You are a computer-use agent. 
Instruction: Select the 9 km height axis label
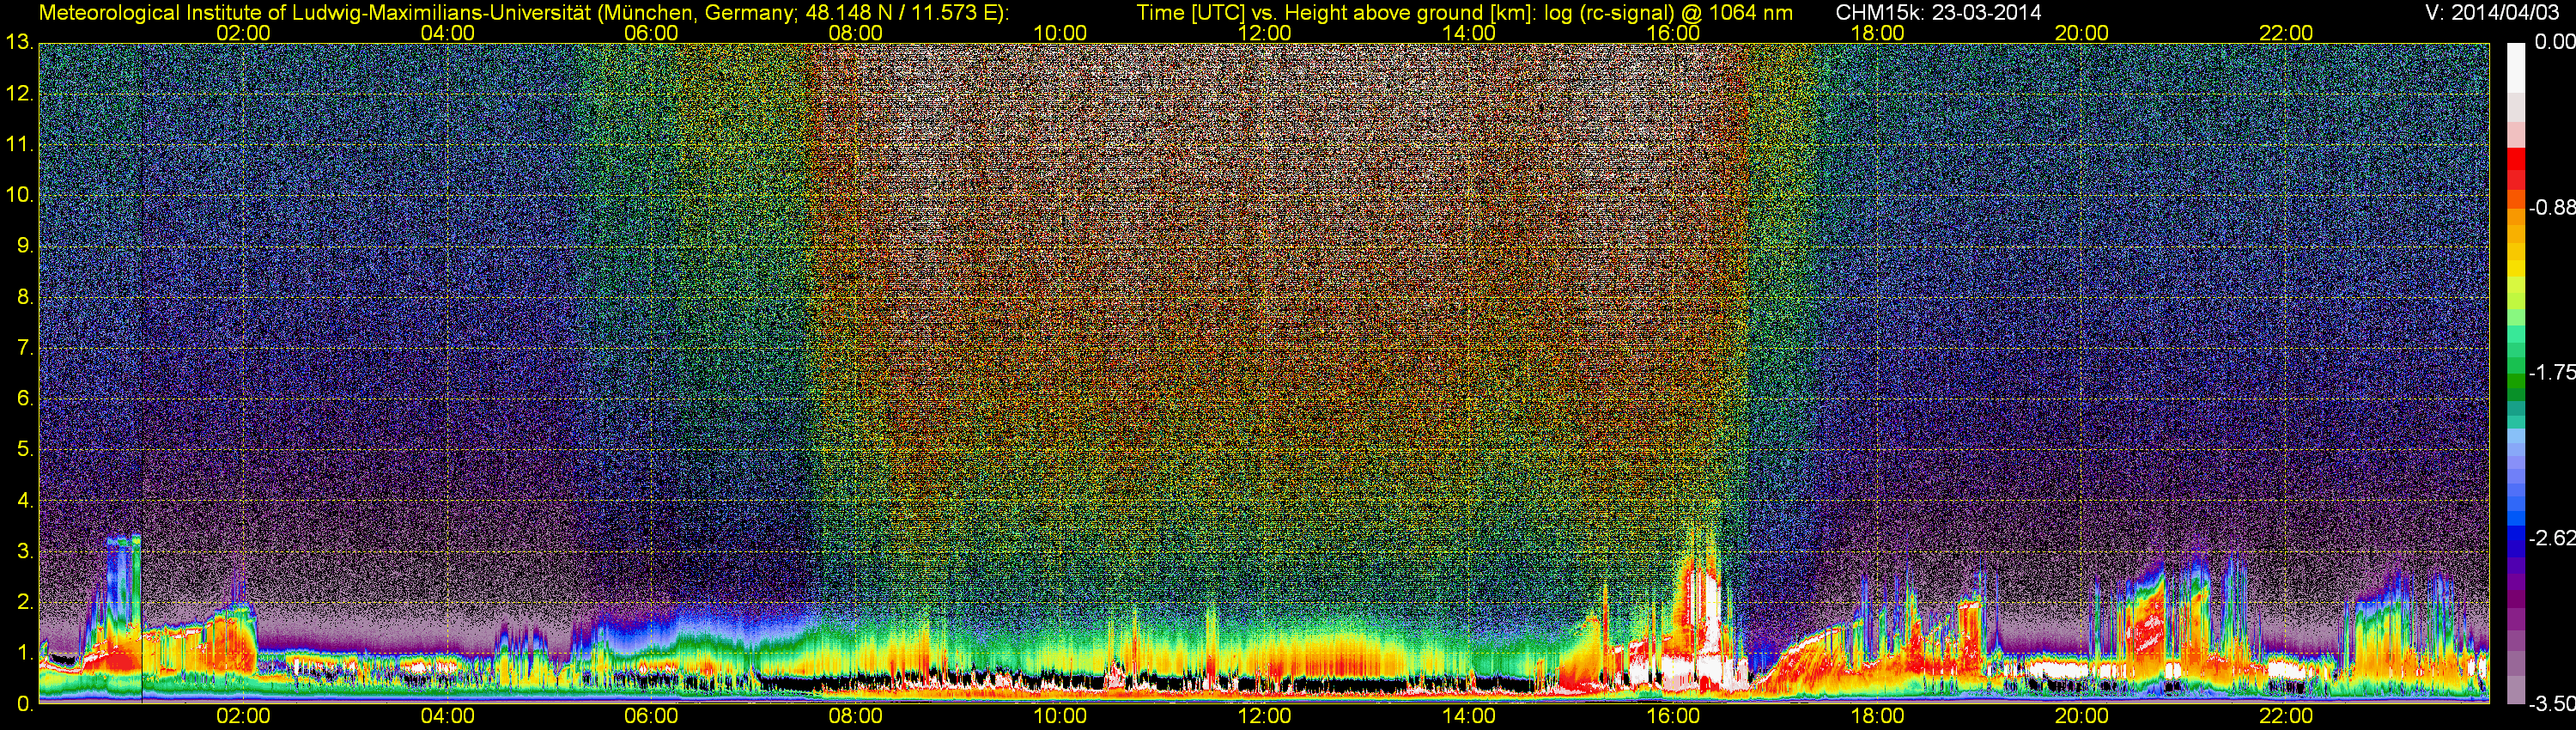pyautogui.click(x=25, y=246)
